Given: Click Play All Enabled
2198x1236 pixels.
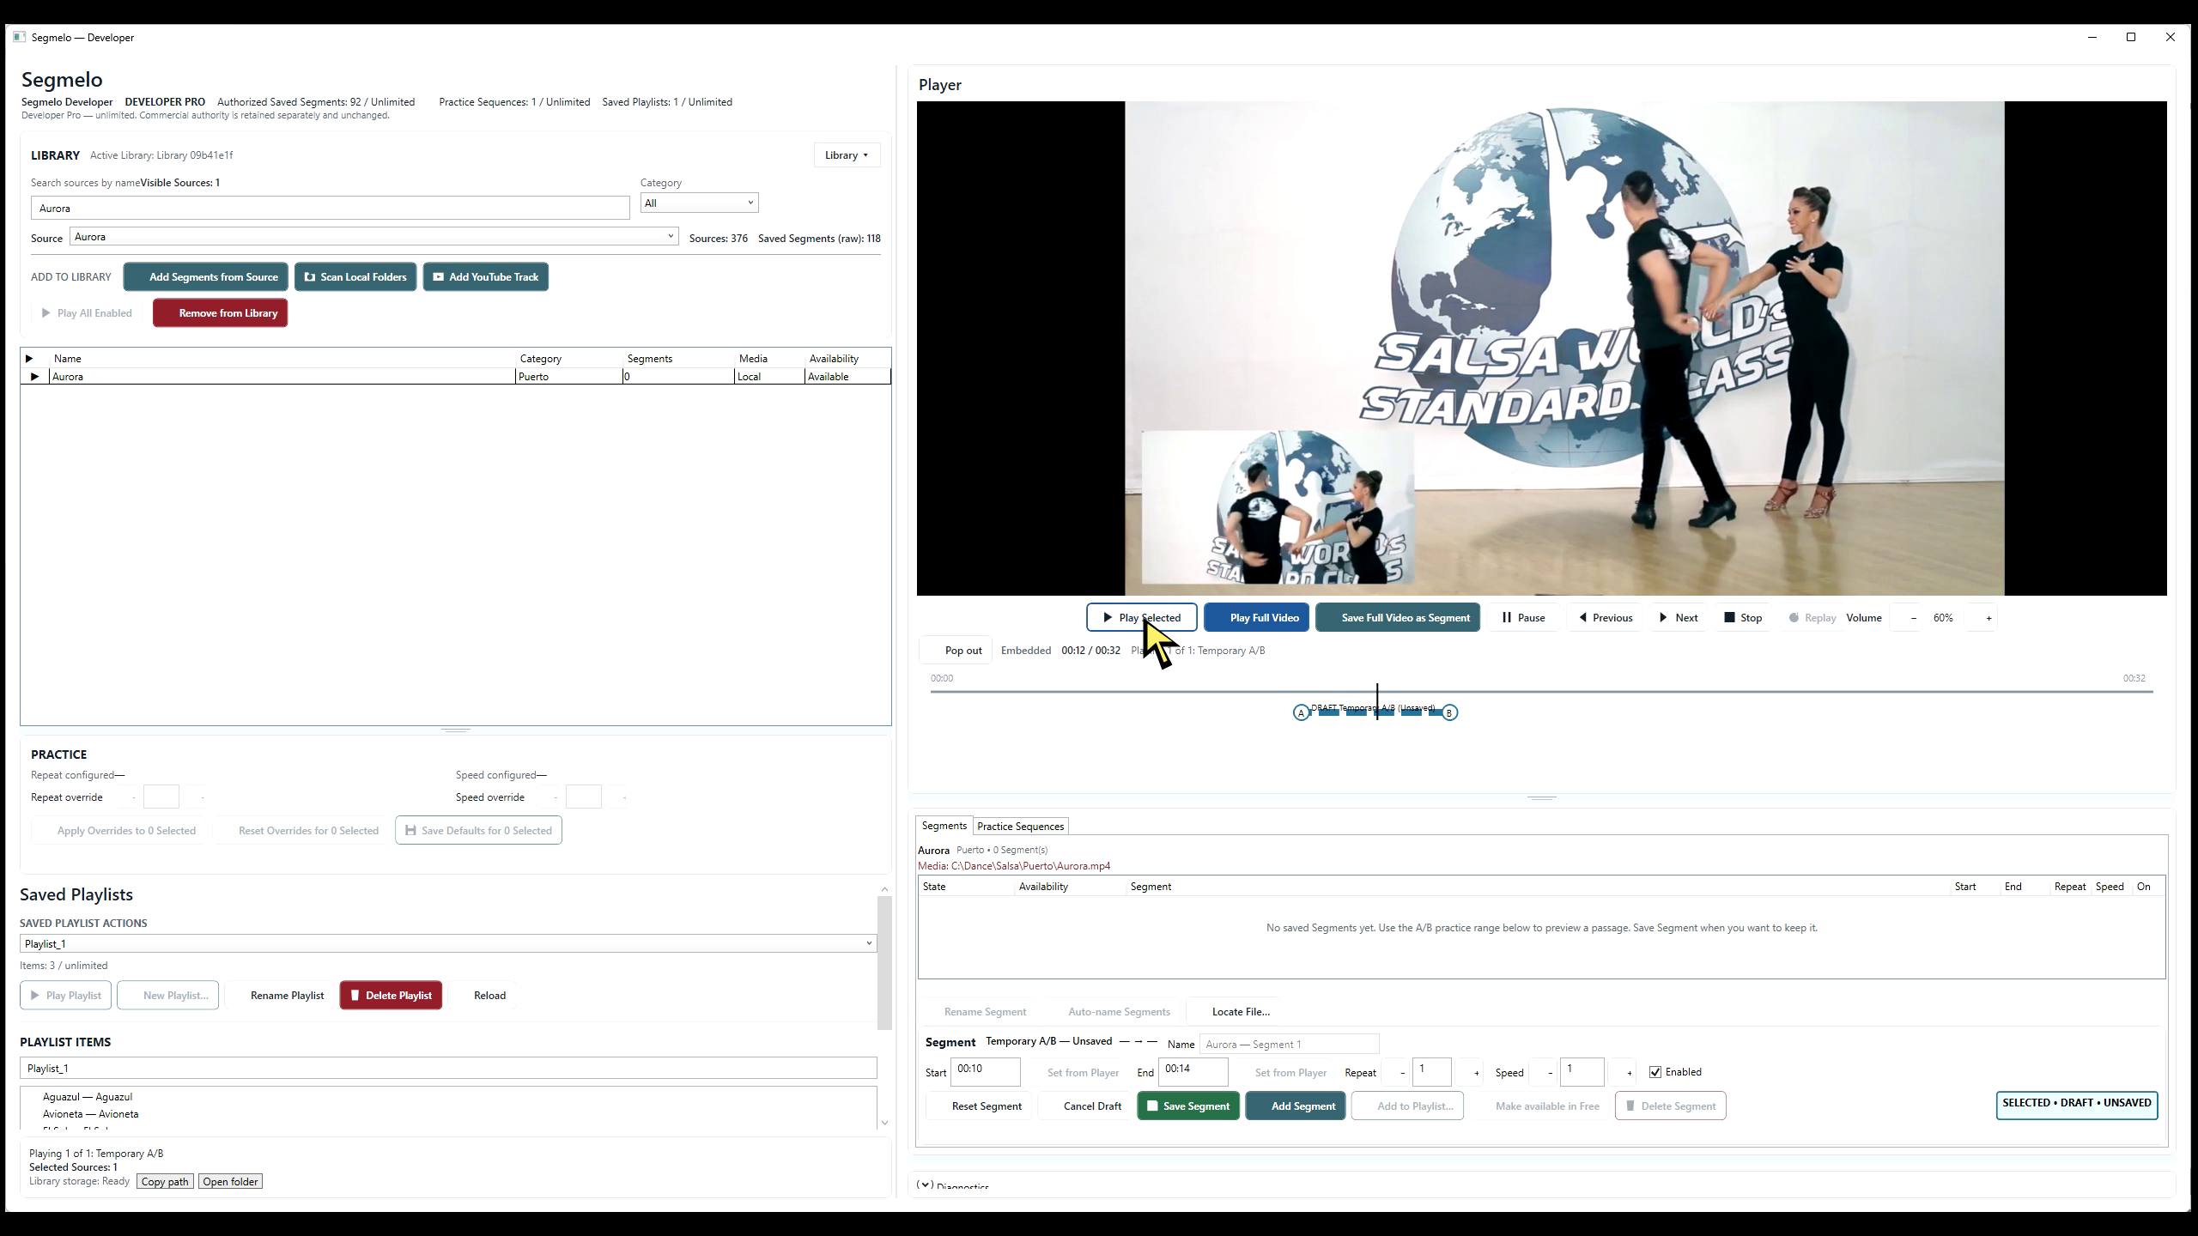Looking at the screenshot, I should pos(87,312).
